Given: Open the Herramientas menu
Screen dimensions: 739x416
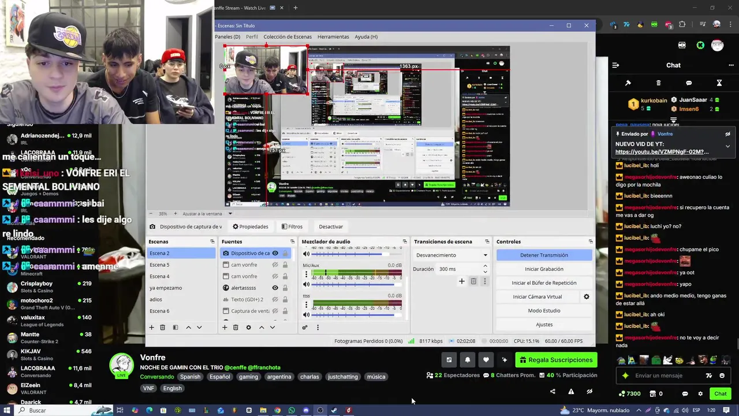Looking at the screenshot, I should [333, 36].
